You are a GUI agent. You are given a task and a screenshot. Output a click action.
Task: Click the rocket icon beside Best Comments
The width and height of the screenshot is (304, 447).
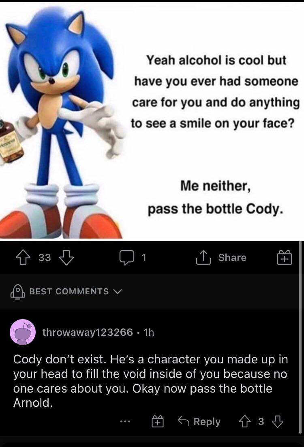pyautogui.click(x=17, y=291)
